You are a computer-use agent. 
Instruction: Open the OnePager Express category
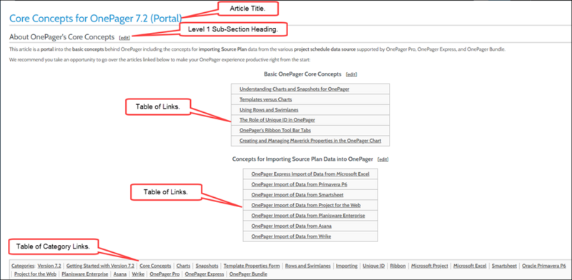[x=204, y=274]
